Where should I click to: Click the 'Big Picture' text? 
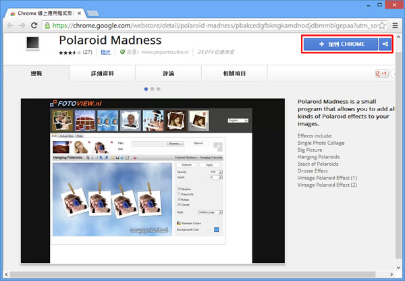(x=310, y=150)
